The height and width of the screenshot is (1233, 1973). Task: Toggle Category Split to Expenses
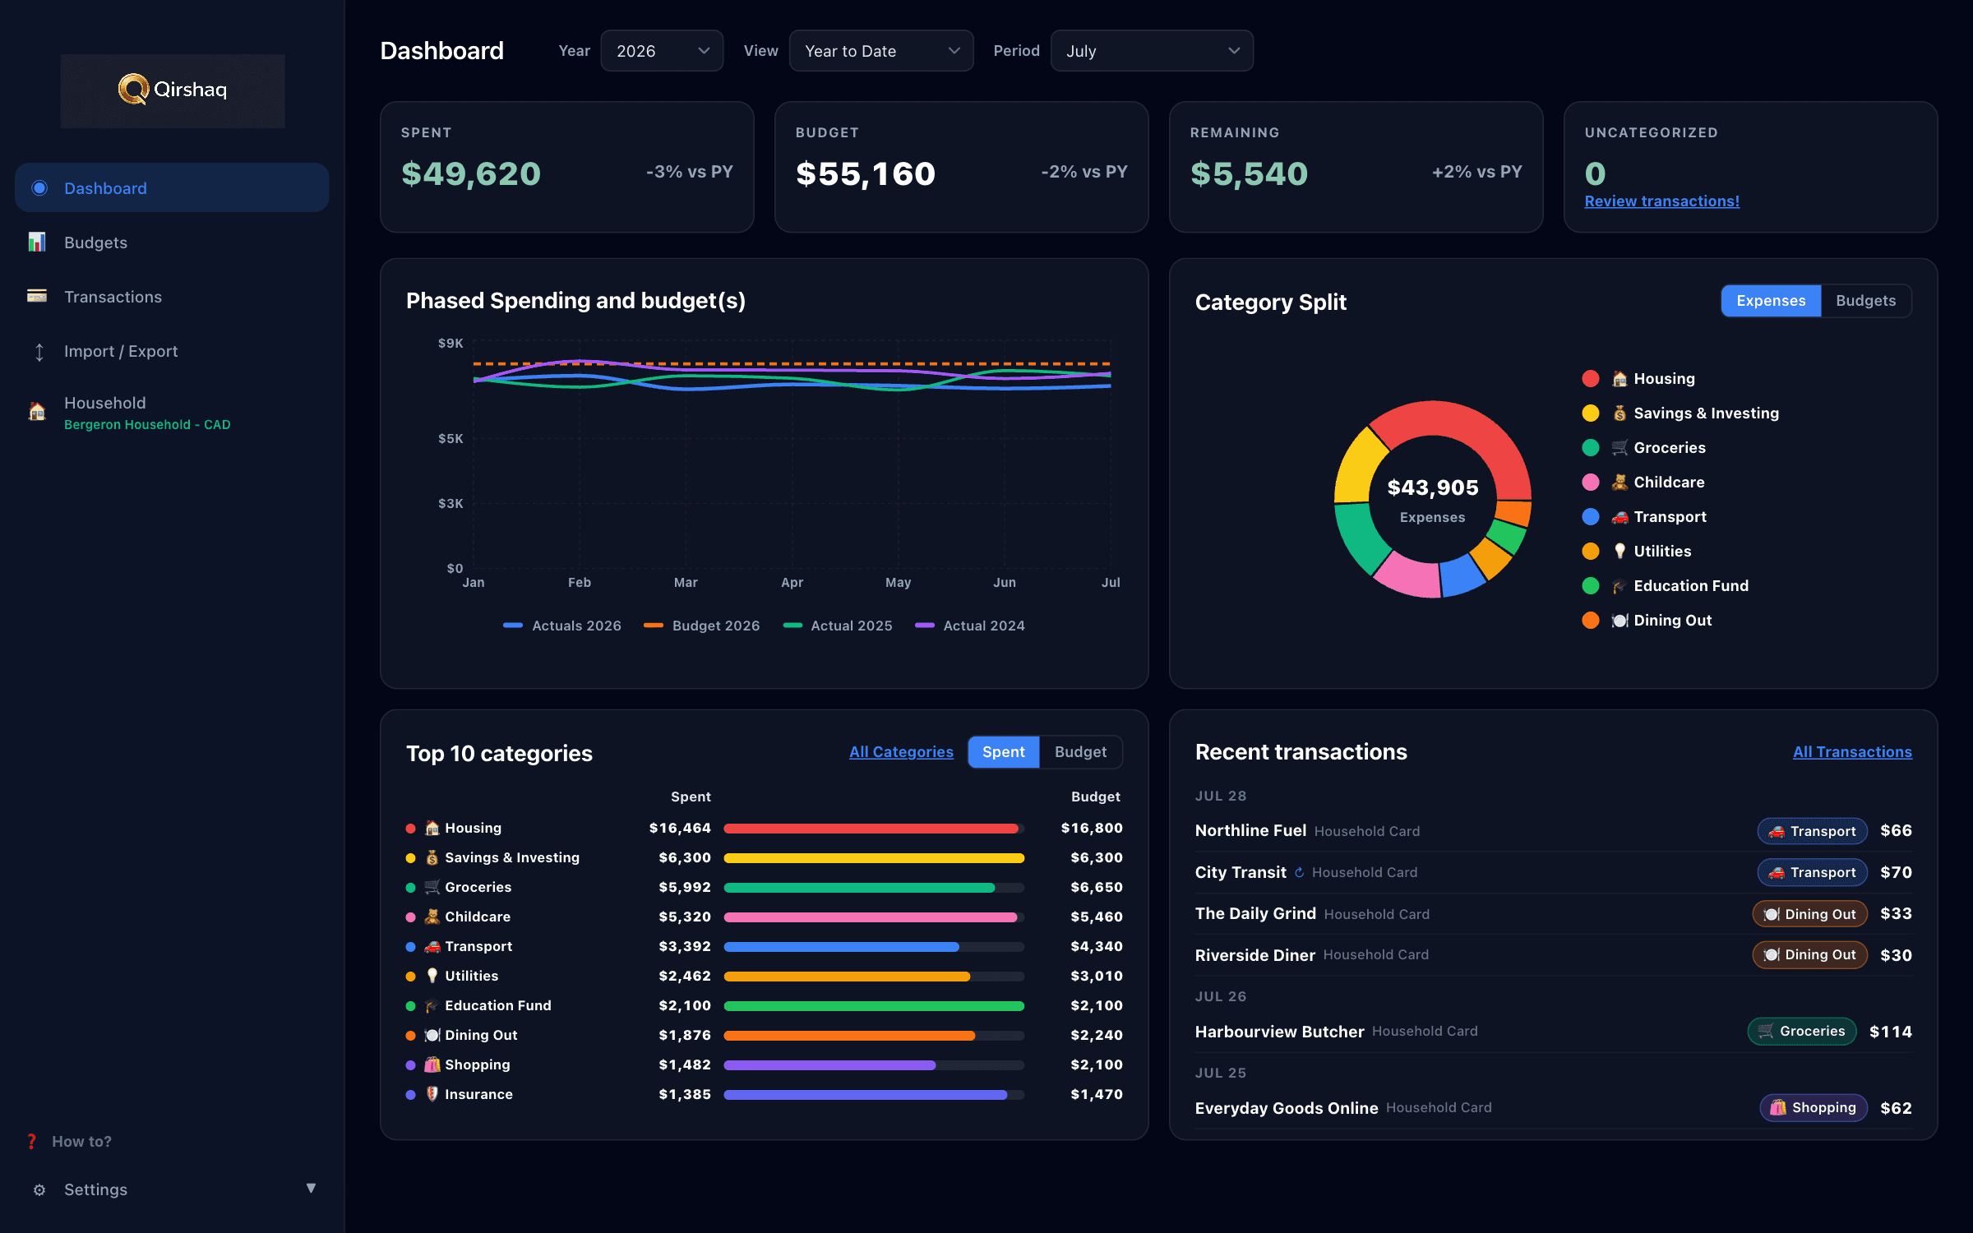point(1771,301)
